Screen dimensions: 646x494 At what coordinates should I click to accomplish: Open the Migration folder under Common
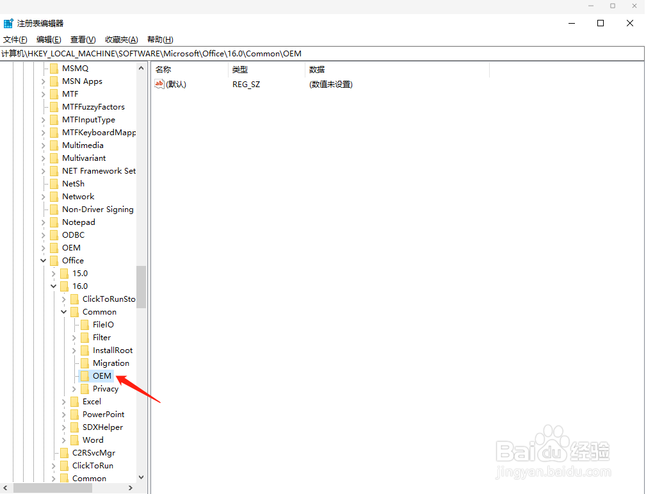coord(109,363)
